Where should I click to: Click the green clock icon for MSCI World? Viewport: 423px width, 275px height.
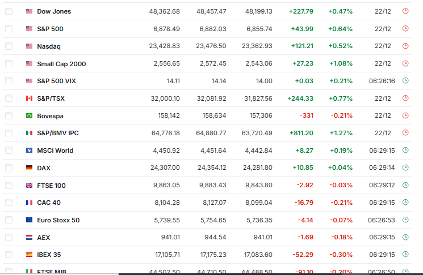pyautogui.click(x=405, y=150)
